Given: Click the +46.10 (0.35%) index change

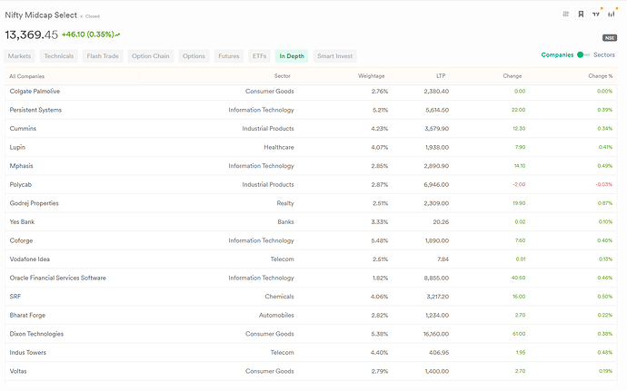Looking at the screenshot, I should click(88, 34).
